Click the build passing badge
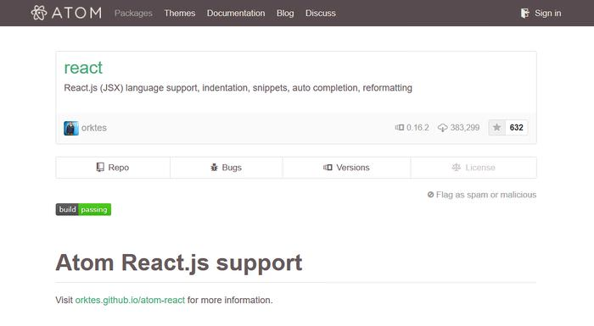Image resolution: width=594 pixels, height=326 pixels. (83, 209)
